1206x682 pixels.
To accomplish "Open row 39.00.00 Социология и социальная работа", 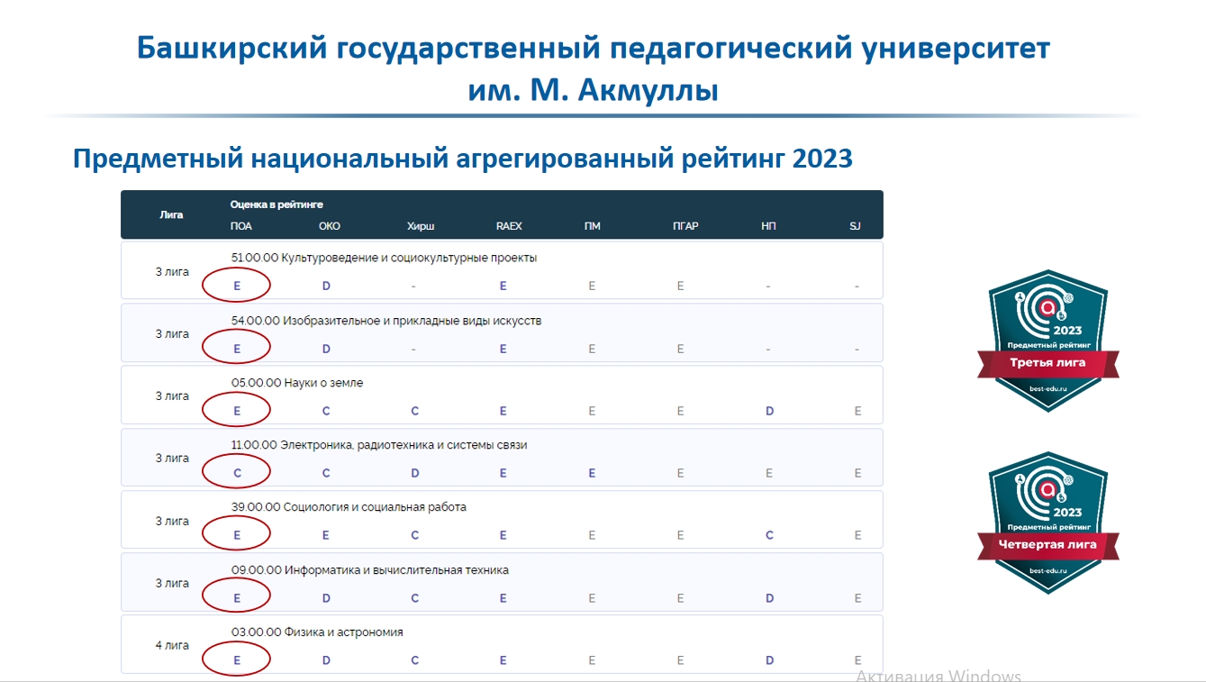I will coord(349,507).
